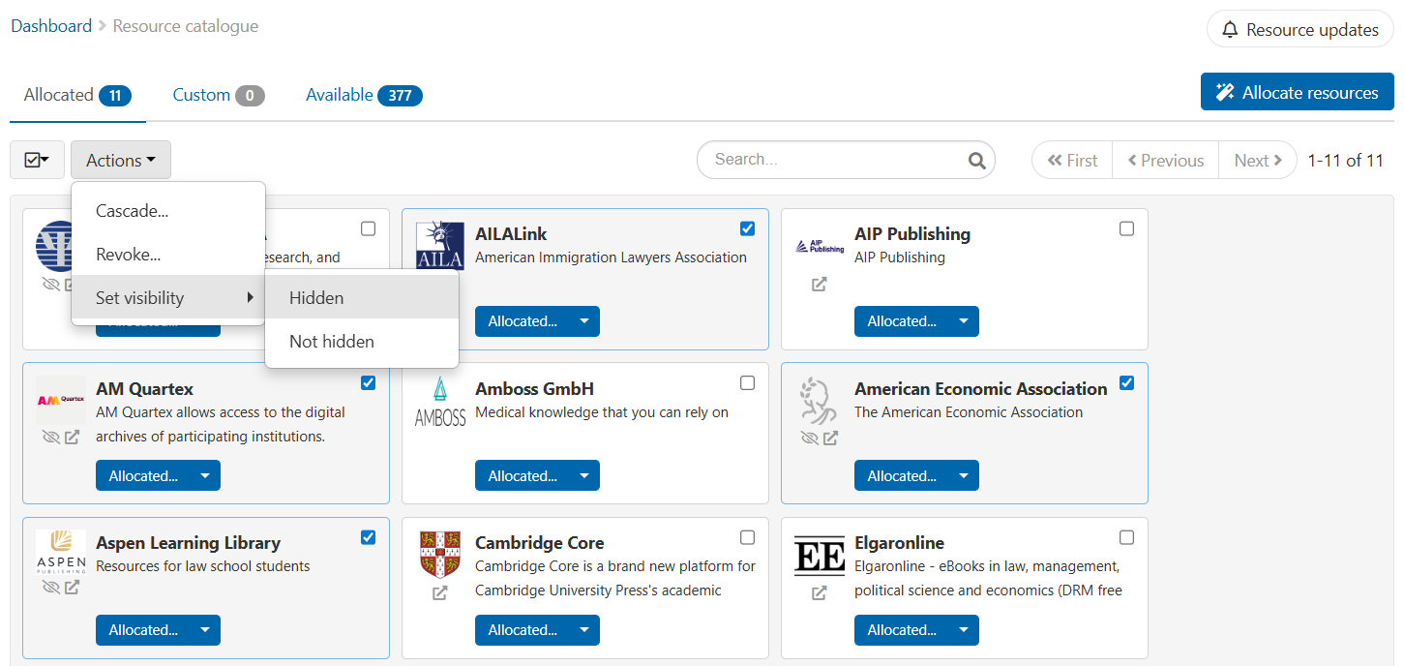Uncheck the AM Quartex checkbox

click(x=368, y=382)
